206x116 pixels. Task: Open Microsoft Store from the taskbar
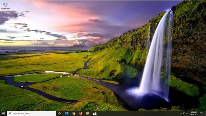[95, 113]
